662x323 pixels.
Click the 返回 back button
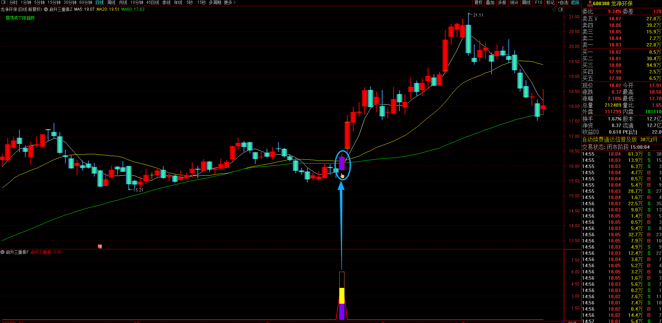click(x=575, y=2)
